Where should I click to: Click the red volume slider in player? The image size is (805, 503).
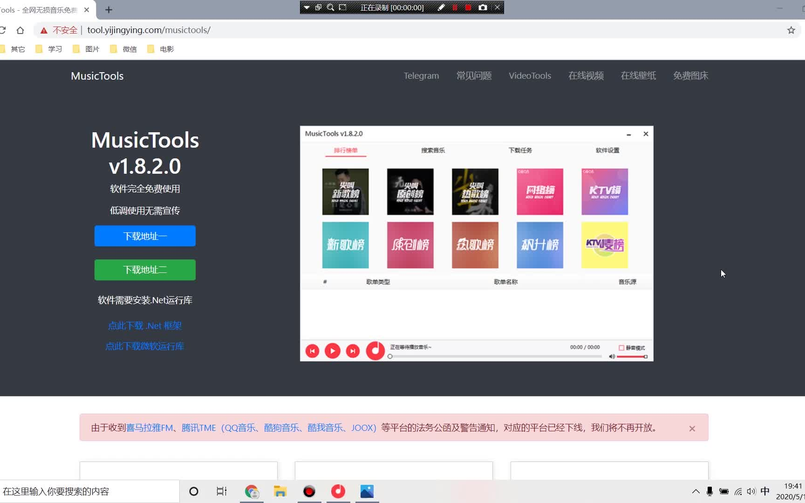tap(632, 356)
